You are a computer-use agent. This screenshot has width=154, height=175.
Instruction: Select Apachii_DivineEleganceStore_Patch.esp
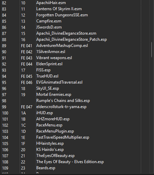tap(72, 39)
